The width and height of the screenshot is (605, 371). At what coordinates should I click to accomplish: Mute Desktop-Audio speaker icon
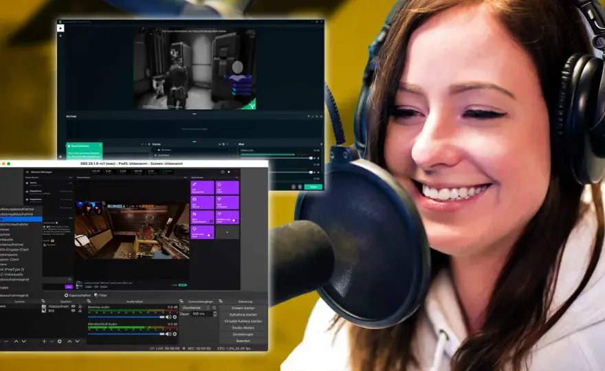[x=168, y=317]
